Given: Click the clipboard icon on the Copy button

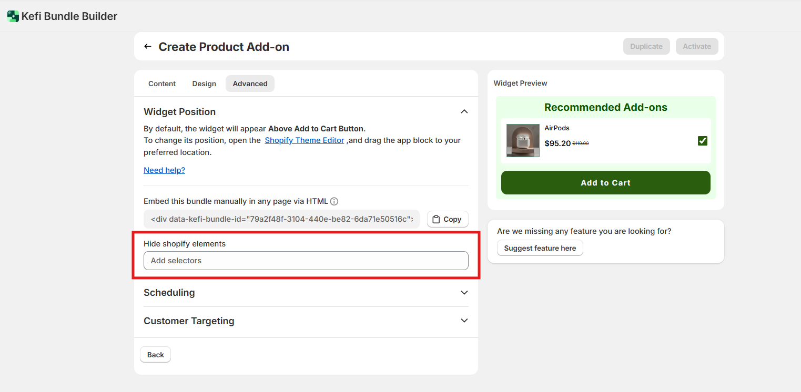Looking at the screenshot, I should tap(436, 219).
